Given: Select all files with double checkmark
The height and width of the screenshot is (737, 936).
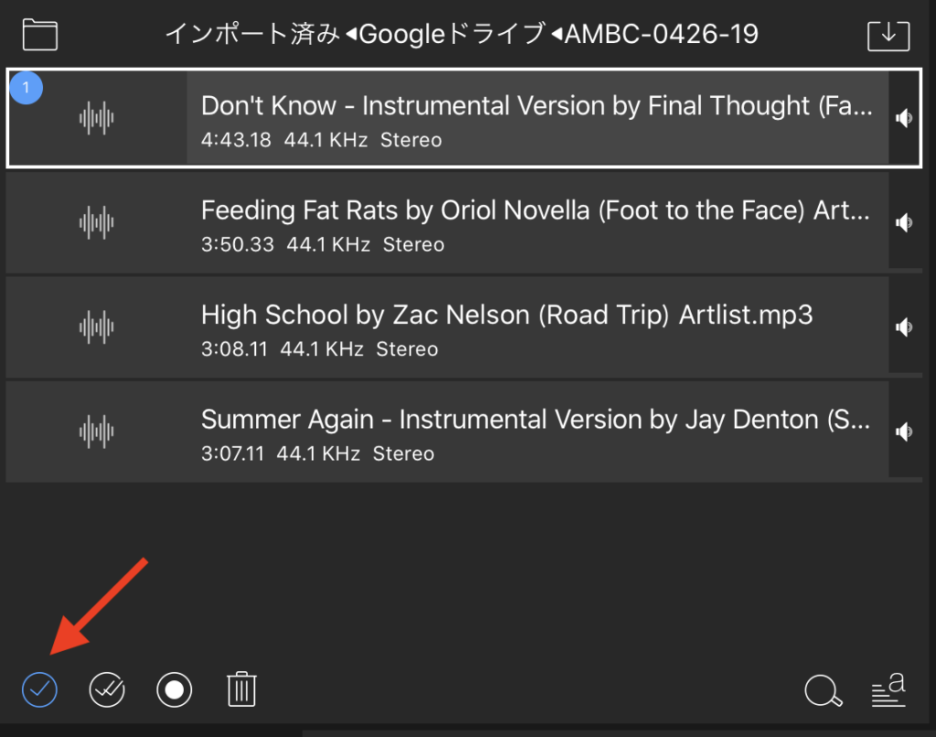Looking at the screenshot, I should click(x=107, y=689).
